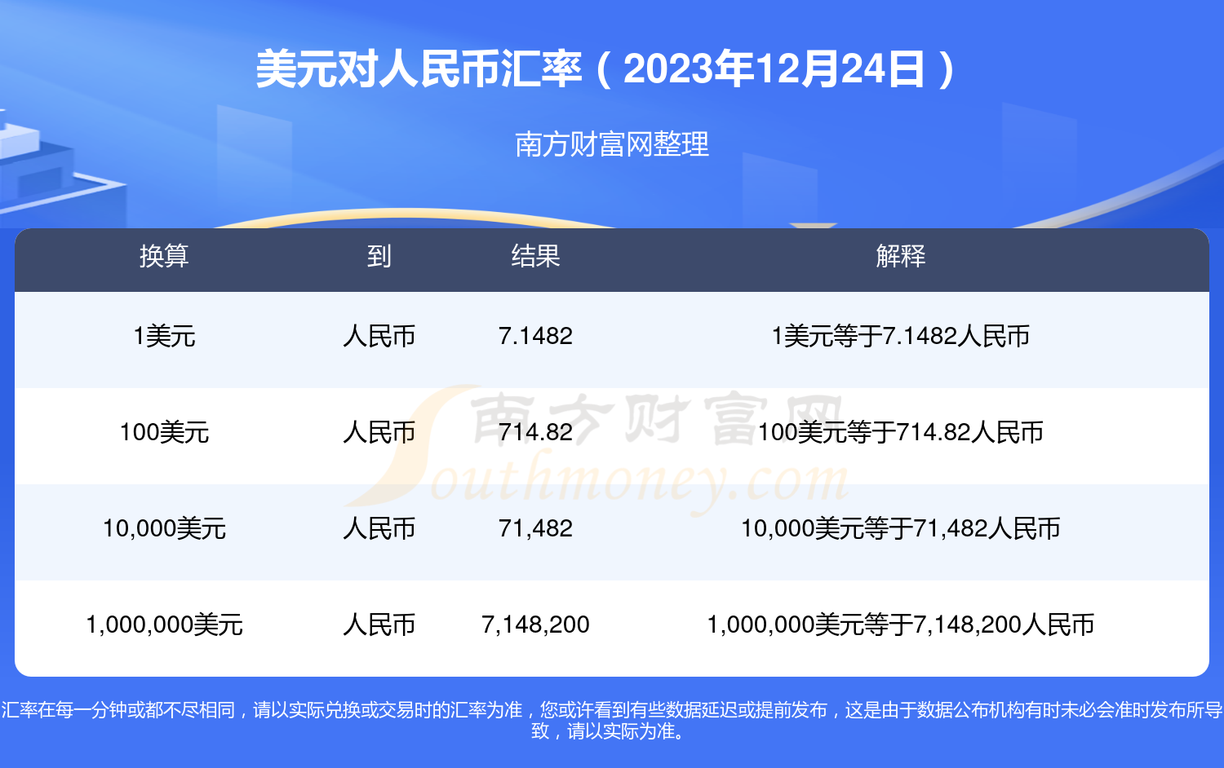
Task: Click the disclaimer text starting 汇率在每一分钟
Action: pos(612,721)
